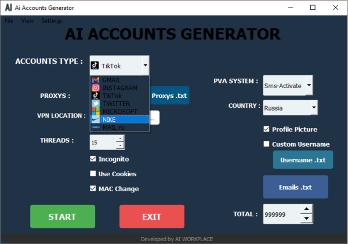Expand the PVA System Sms-Activate dropdown
The height and width of the screenshot is (244, 348).
click(309, 85)
